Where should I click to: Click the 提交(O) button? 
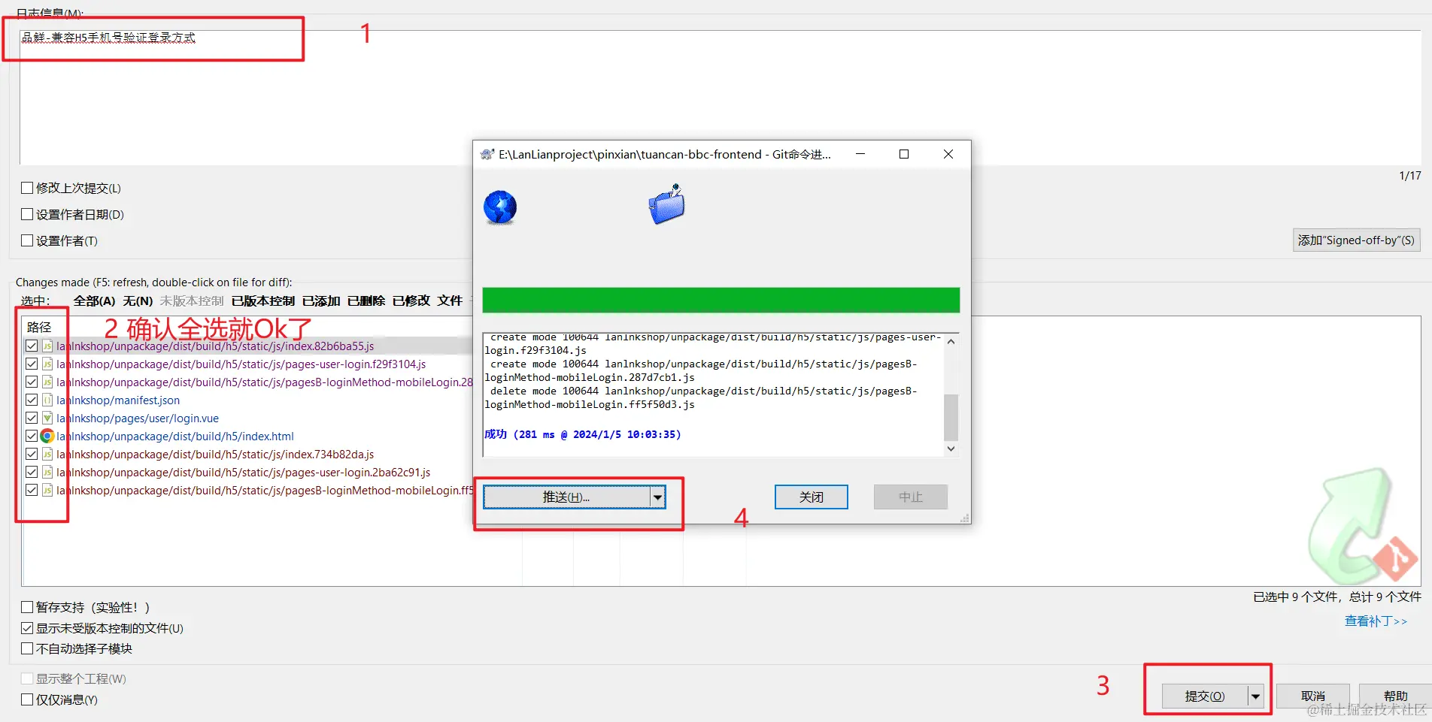click(x=1205, y=696)
